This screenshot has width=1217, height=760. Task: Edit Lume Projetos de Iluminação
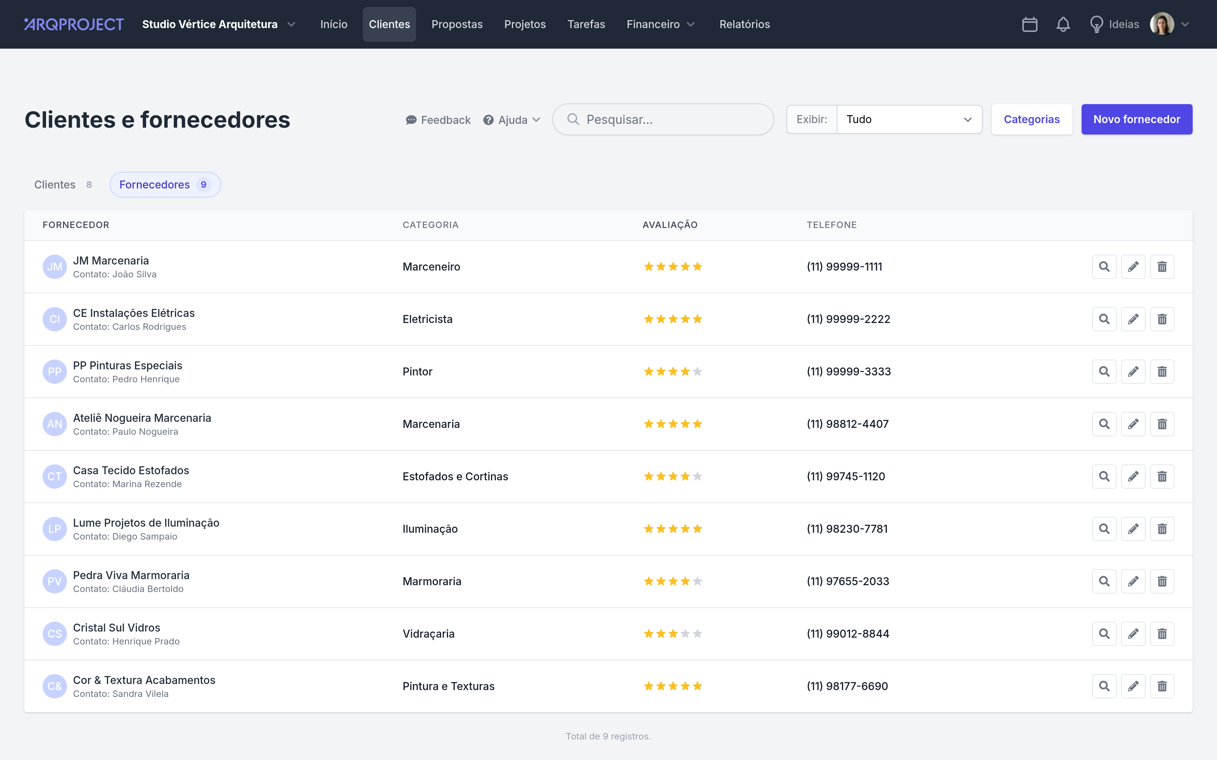(x=1133, y=529)
